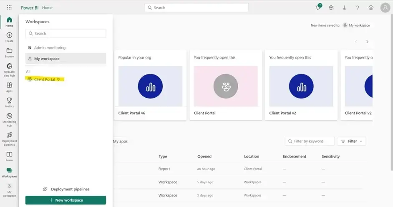Open OneLake data hub

point(9,70)
